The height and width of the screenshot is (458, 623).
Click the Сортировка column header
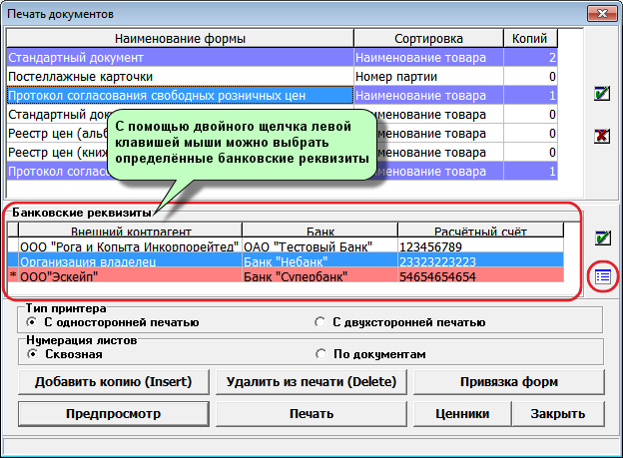pos(428,39)
